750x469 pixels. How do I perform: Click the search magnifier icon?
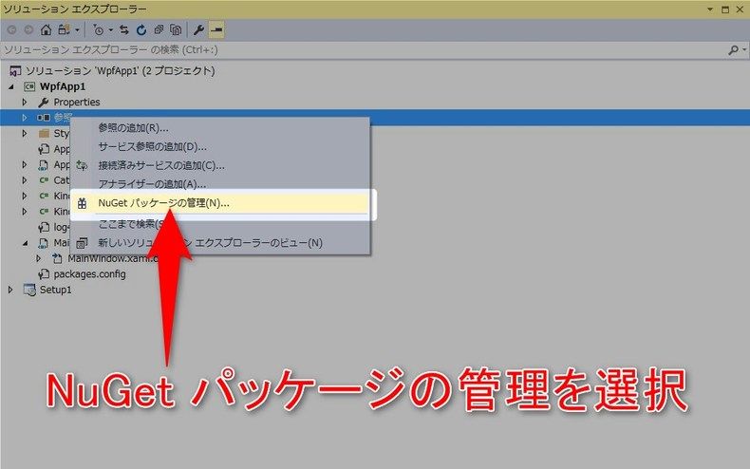(x=732, y=49)
